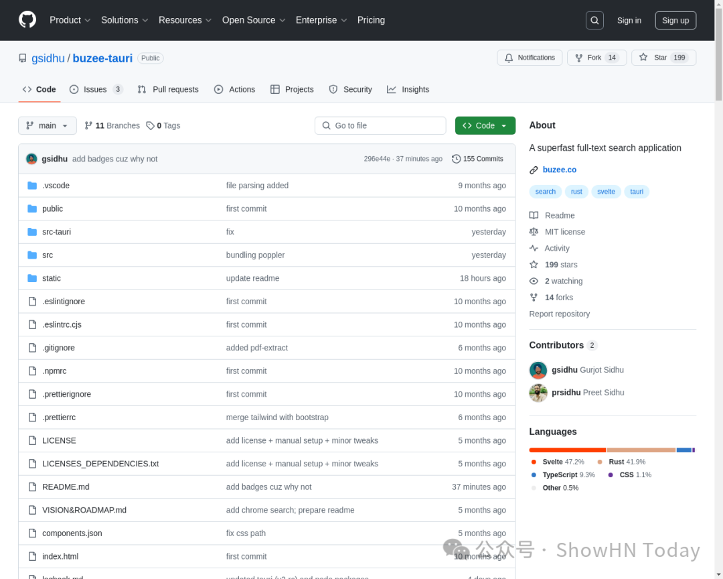The height and width of the screenshot is (579, 723).
Task: Click the static folder icon
Action: click(x=32, y=278)
